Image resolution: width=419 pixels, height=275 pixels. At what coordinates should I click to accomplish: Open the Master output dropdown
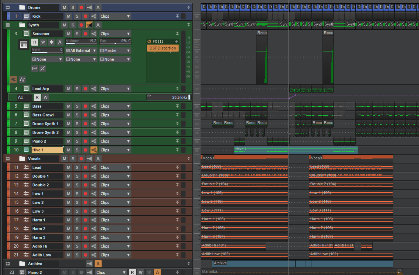115,51
